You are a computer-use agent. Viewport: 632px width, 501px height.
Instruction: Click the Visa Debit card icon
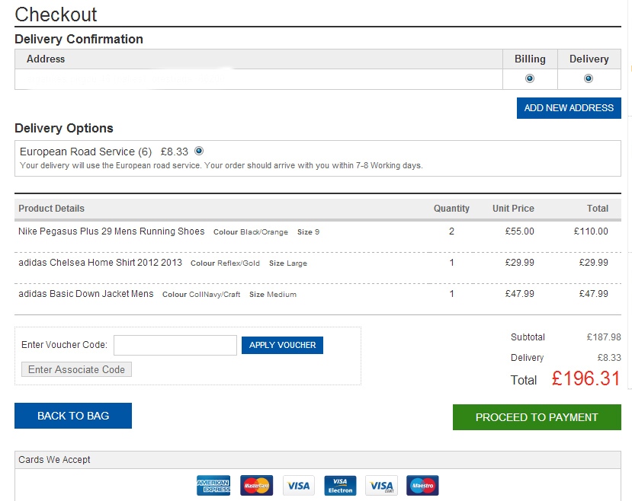[381, 485]
